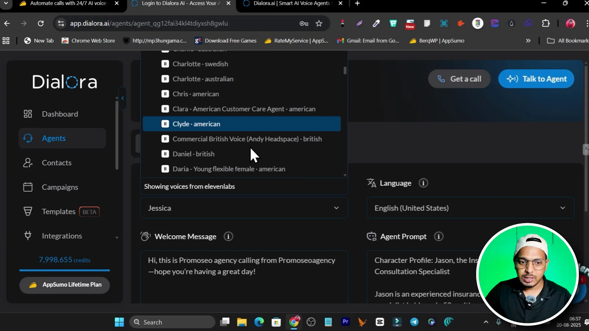The width and height of the screenshot is (589, 331).
Task: Click the Contacts sidebar icon
Action: pos(28,163)
